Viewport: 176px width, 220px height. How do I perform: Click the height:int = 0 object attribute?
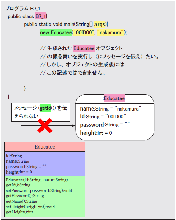(96, 133)
